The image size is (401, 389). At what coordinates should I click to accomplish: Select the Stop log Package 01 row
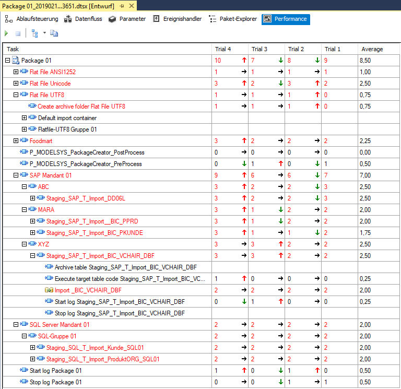(55, 382)
